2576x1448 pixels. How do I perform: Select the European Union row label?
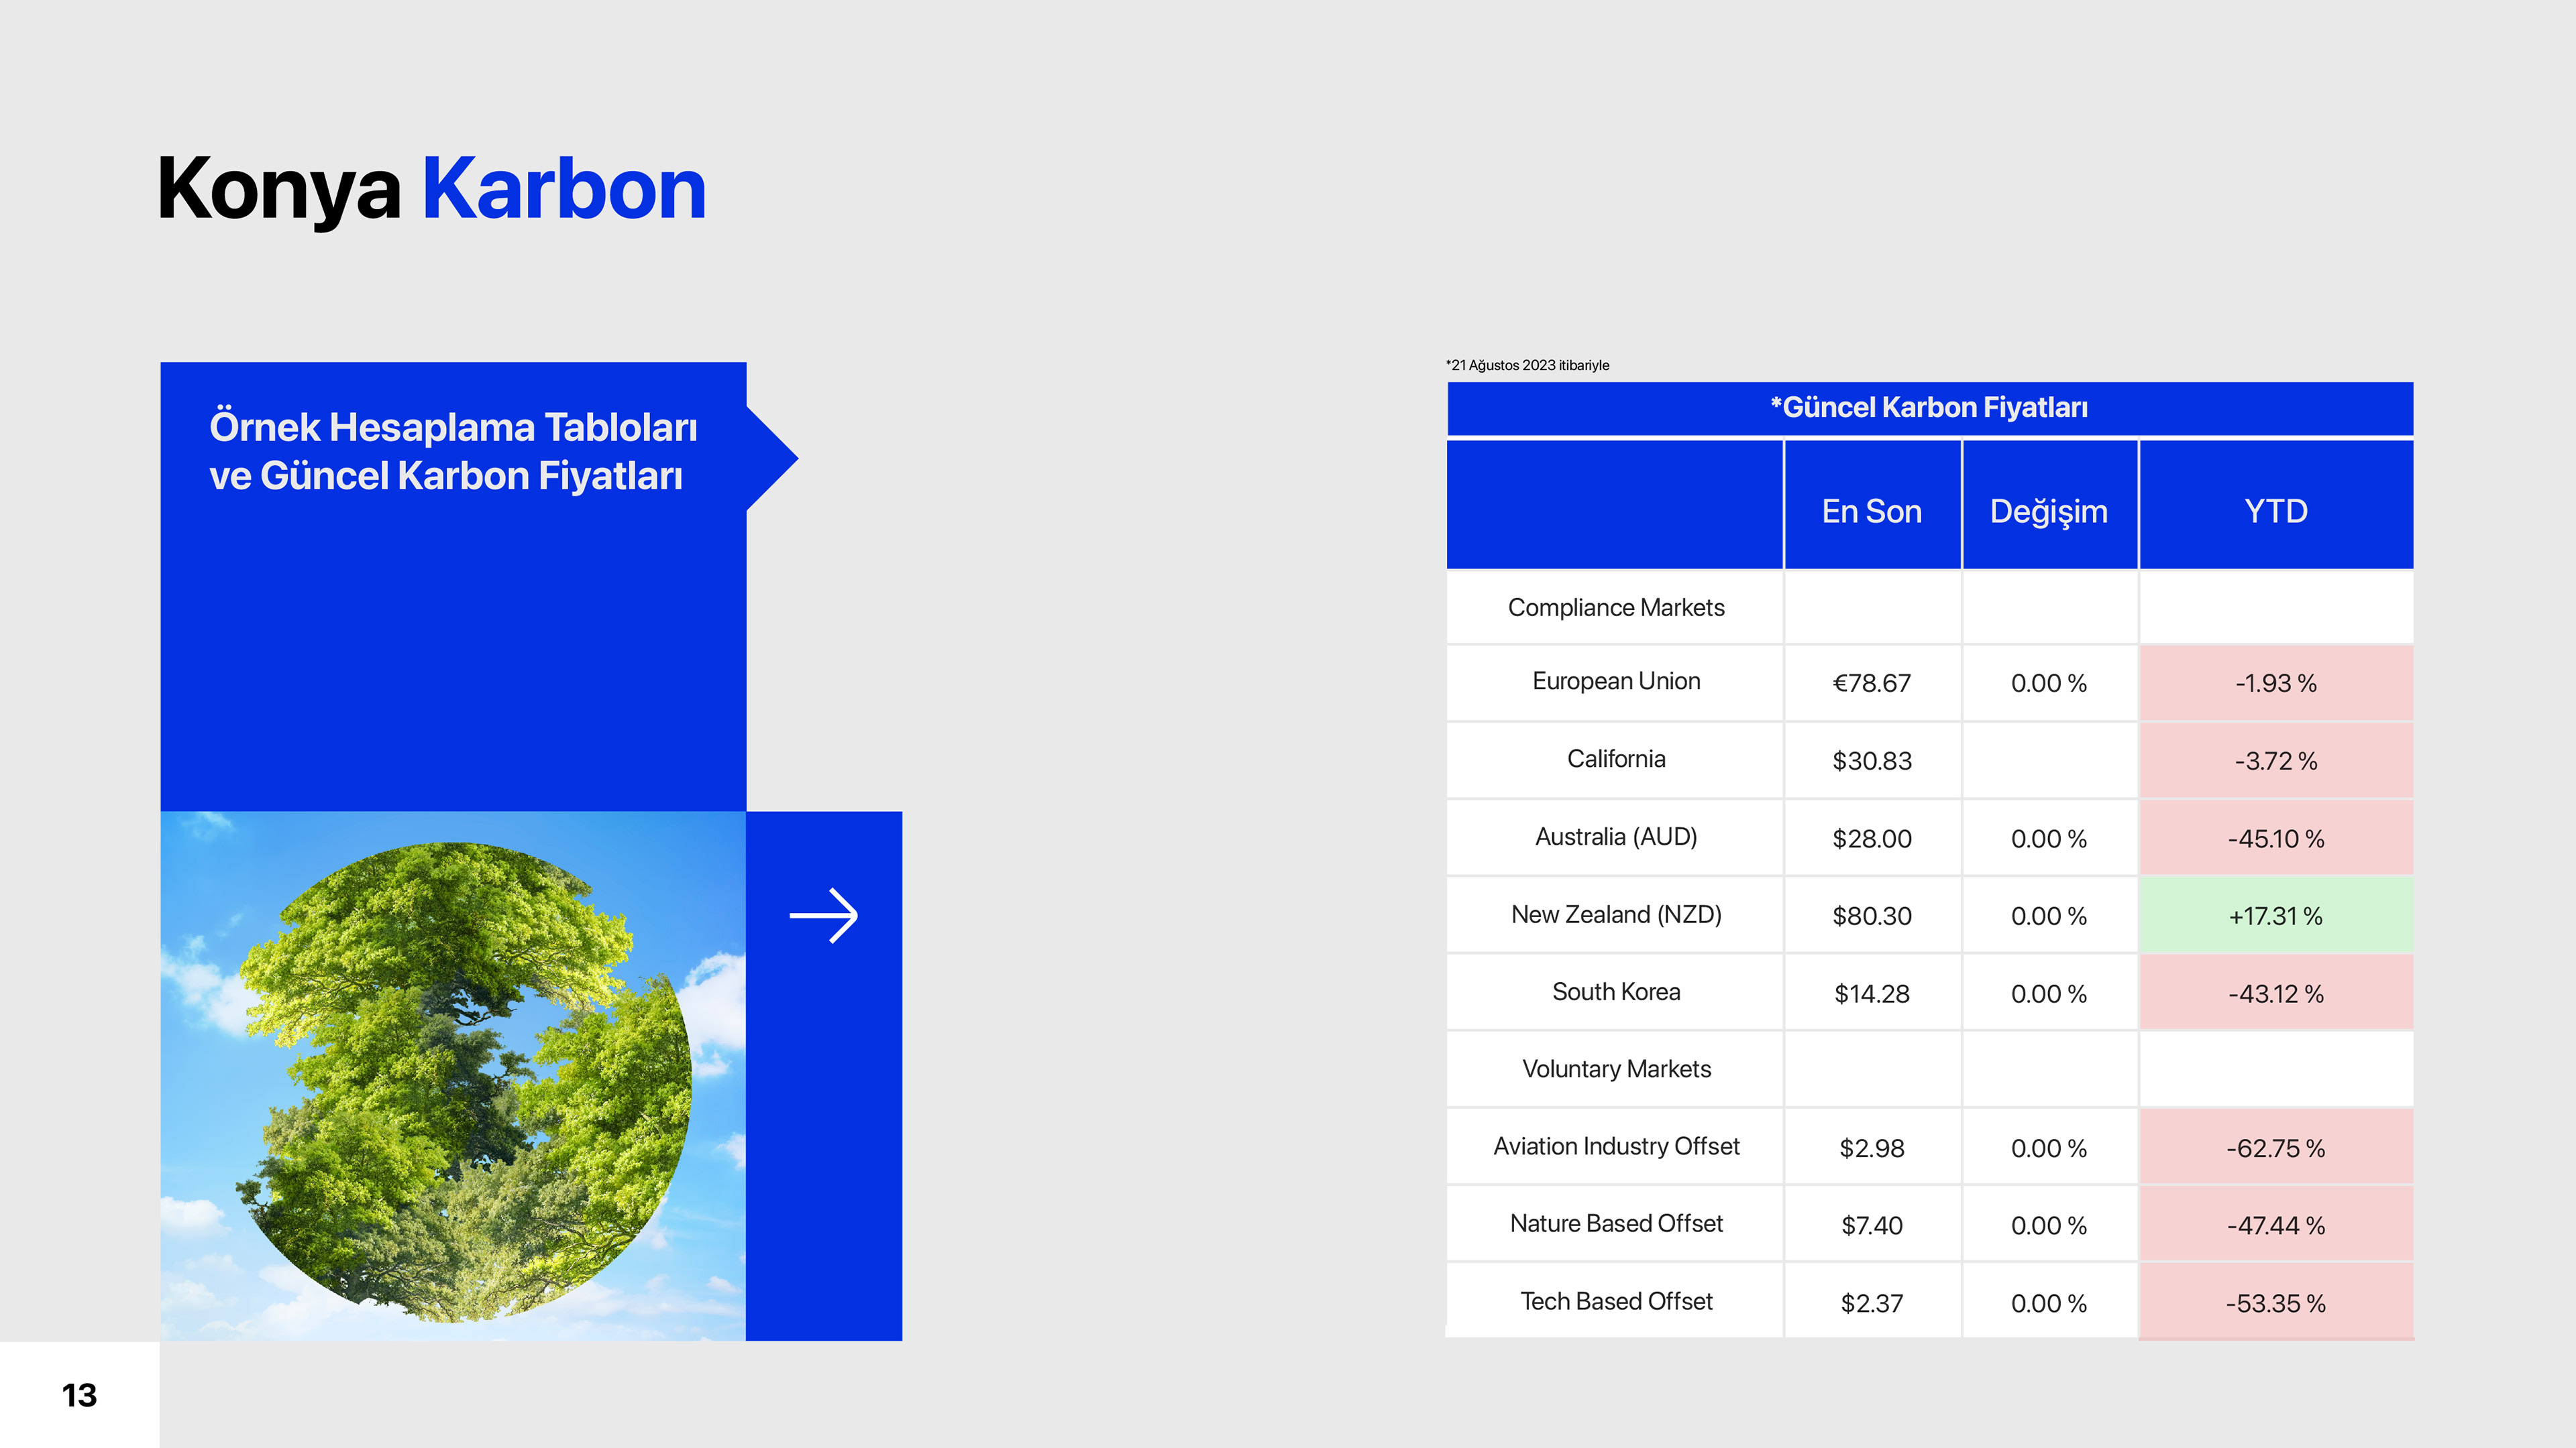[1615, 682]
